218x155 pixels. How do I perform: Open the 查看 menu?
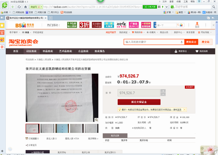tap(171, 1)
